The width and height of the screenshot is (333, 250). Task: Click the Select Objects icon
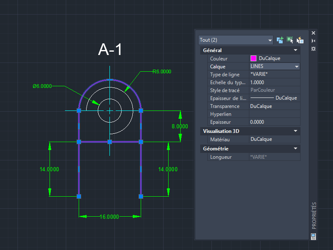tap(290, 40)
